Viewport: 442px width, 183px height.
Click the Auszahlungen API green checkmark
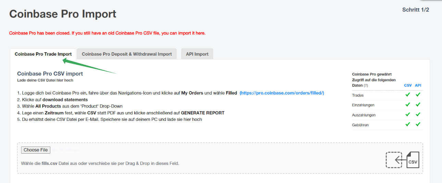[x=418, y=115]
